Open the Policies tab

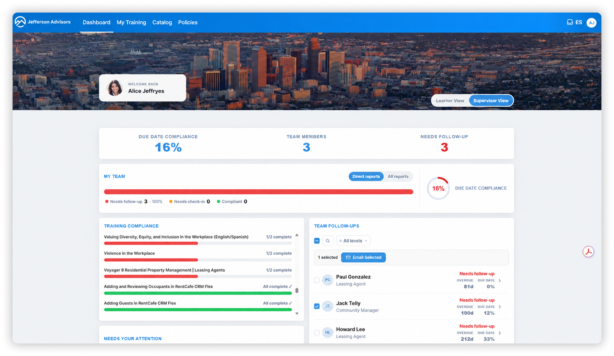(188, 22)
